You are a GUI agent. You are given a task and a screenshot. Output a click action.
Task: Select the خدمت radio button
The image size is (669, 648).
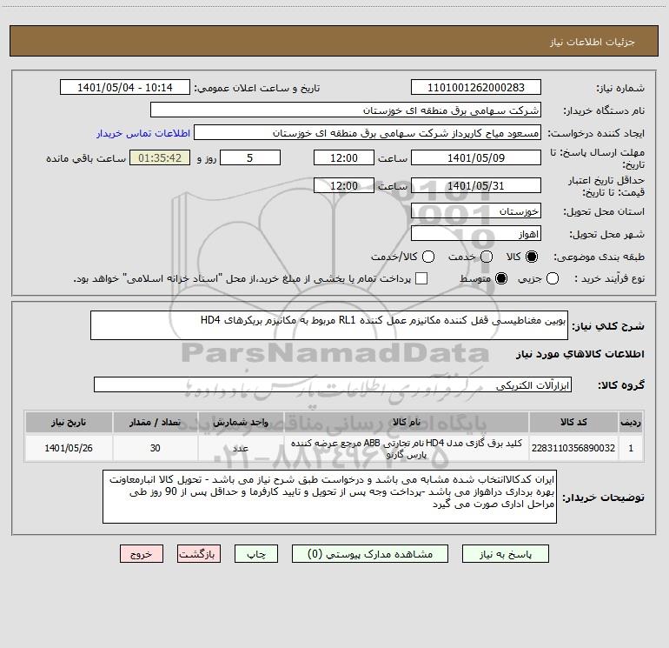(x=487, y=257)
